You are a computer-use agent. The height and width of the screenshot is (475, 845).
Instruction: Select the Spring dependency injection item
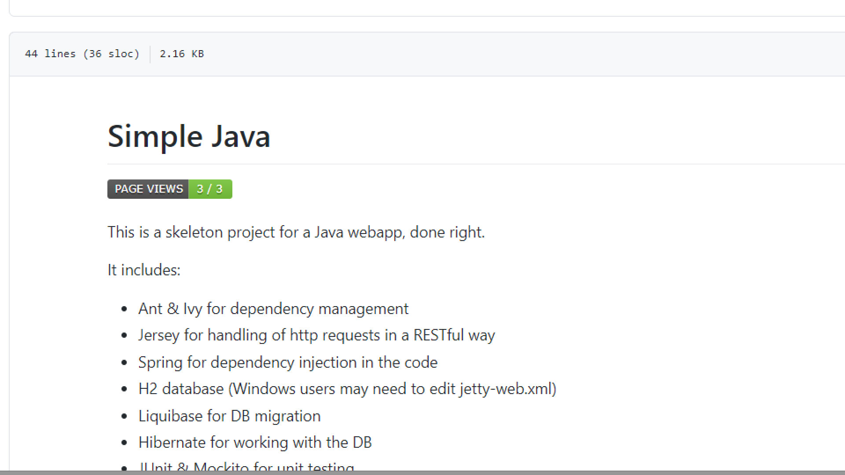pyautogui.click(x=287, y=362)
